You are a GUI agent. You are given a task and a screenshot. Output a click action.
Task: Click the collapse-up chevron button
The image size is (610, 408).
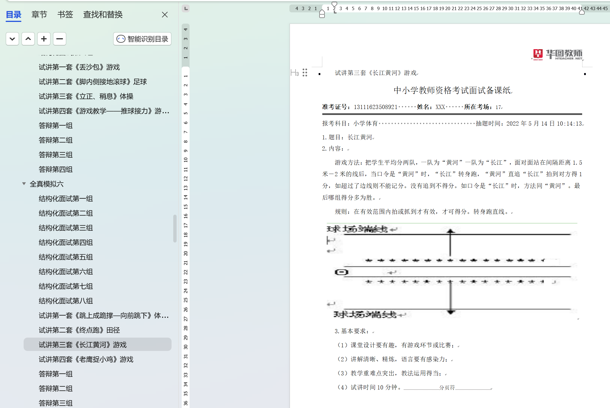pos(28,39)
